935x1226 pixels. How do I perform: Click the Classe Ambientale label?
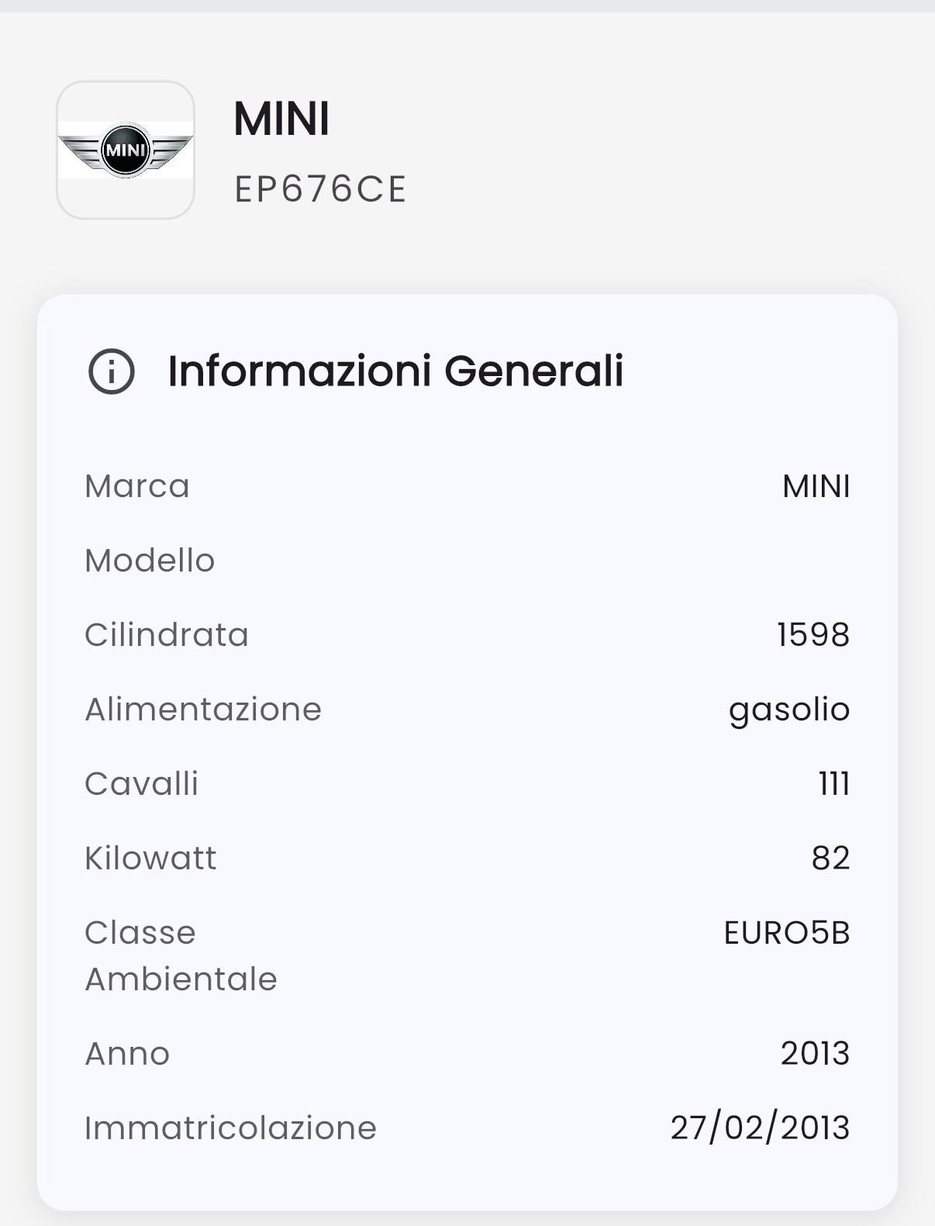[x=181, y=955]
